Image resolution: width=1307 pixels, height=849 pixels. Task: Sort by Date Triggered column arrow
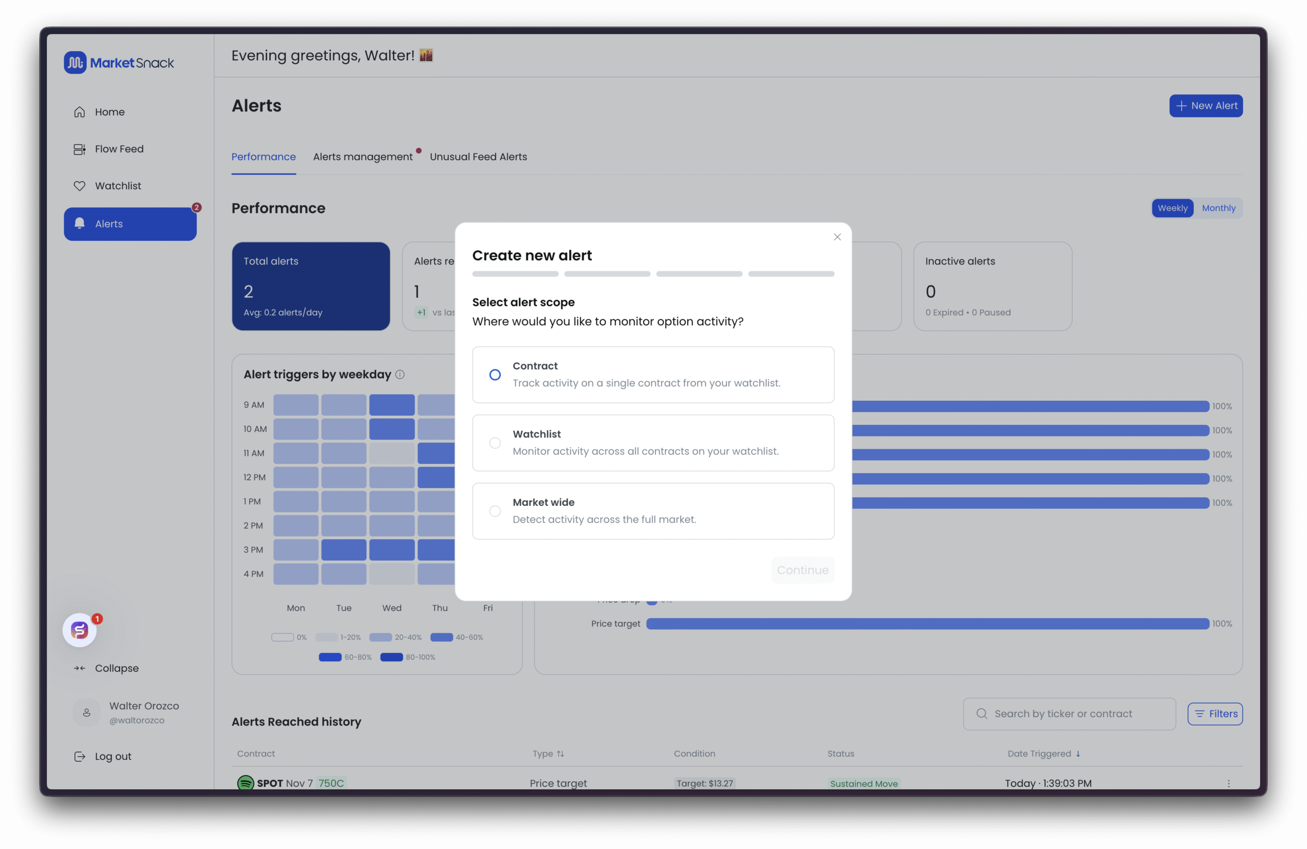[1078, 754]
